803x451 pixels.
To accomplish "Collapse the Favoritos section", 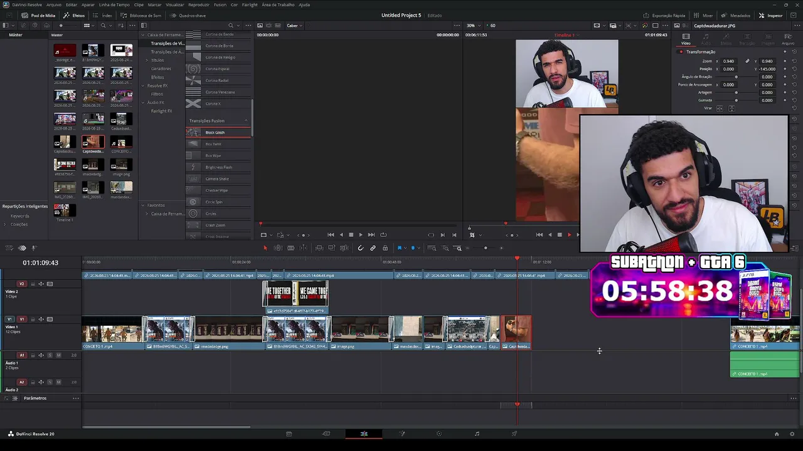I will [x=143, y=205].
